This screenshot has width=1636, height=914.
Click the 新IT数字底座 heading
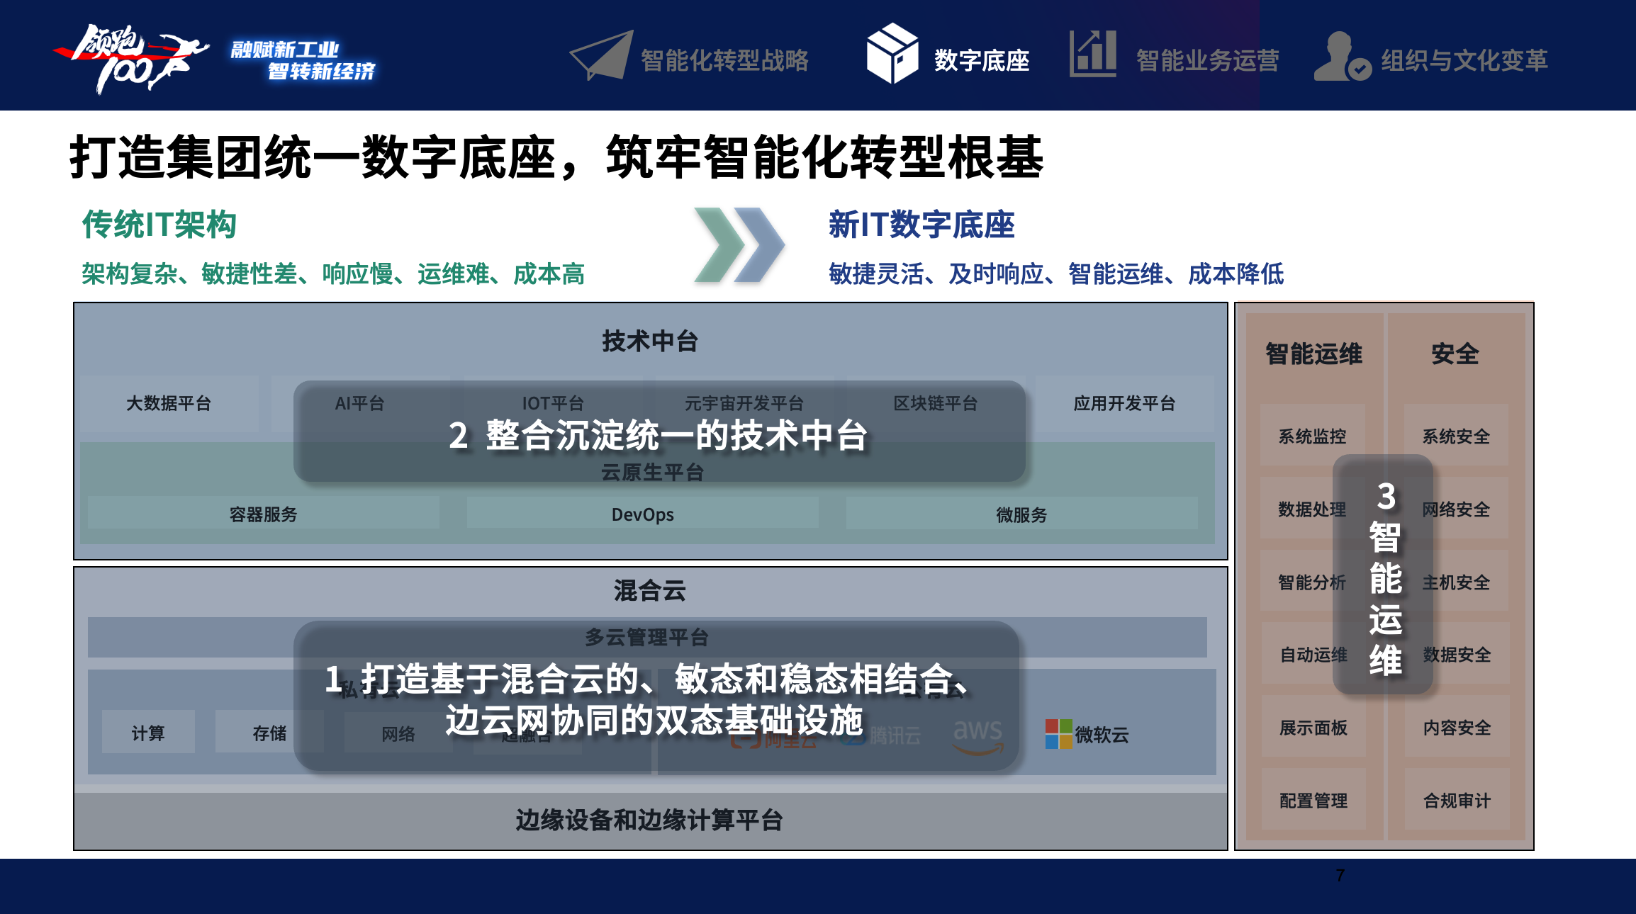click(x=921, y=225)
